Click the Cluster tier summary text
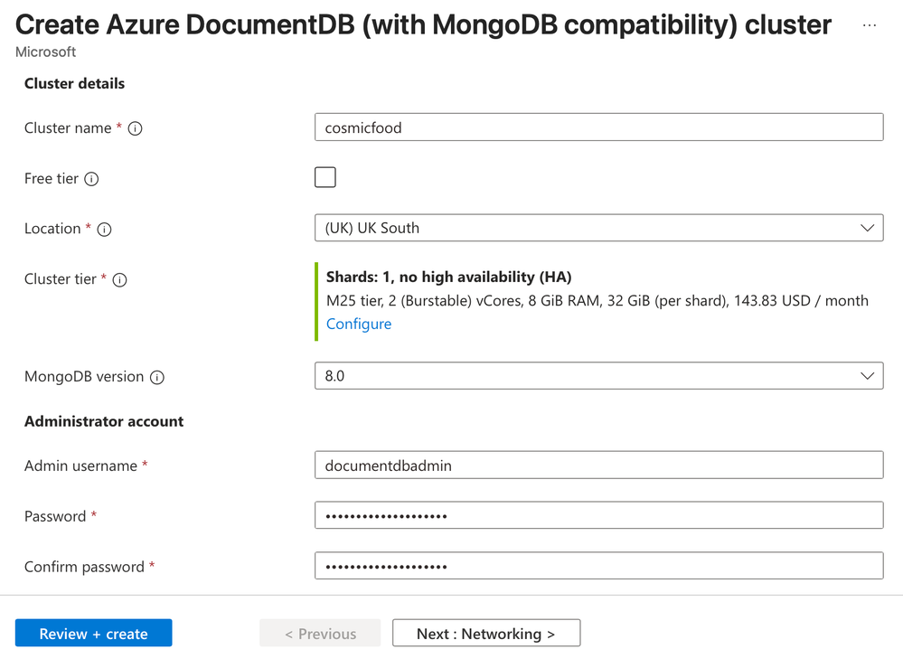 point(597,300)
